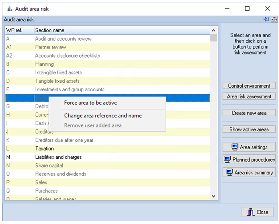Select Liabilities and charges row

point(107,157)
